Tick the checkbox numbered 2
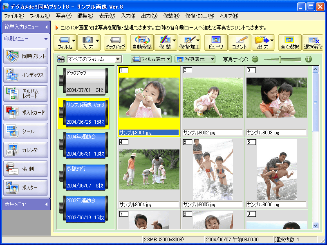Viewport: 327px width, 245px height. pos(188,70)
